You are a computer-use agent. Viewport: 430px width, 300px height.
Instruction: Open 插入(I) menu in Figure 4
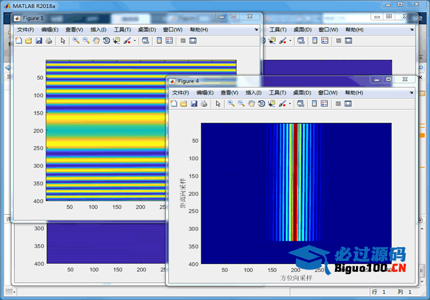pyautogui.click(x=253, y=93)
